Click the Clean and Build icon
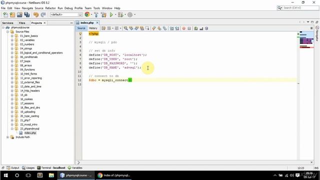The height and width of the screenshot is (180, 320). (103, 14)
